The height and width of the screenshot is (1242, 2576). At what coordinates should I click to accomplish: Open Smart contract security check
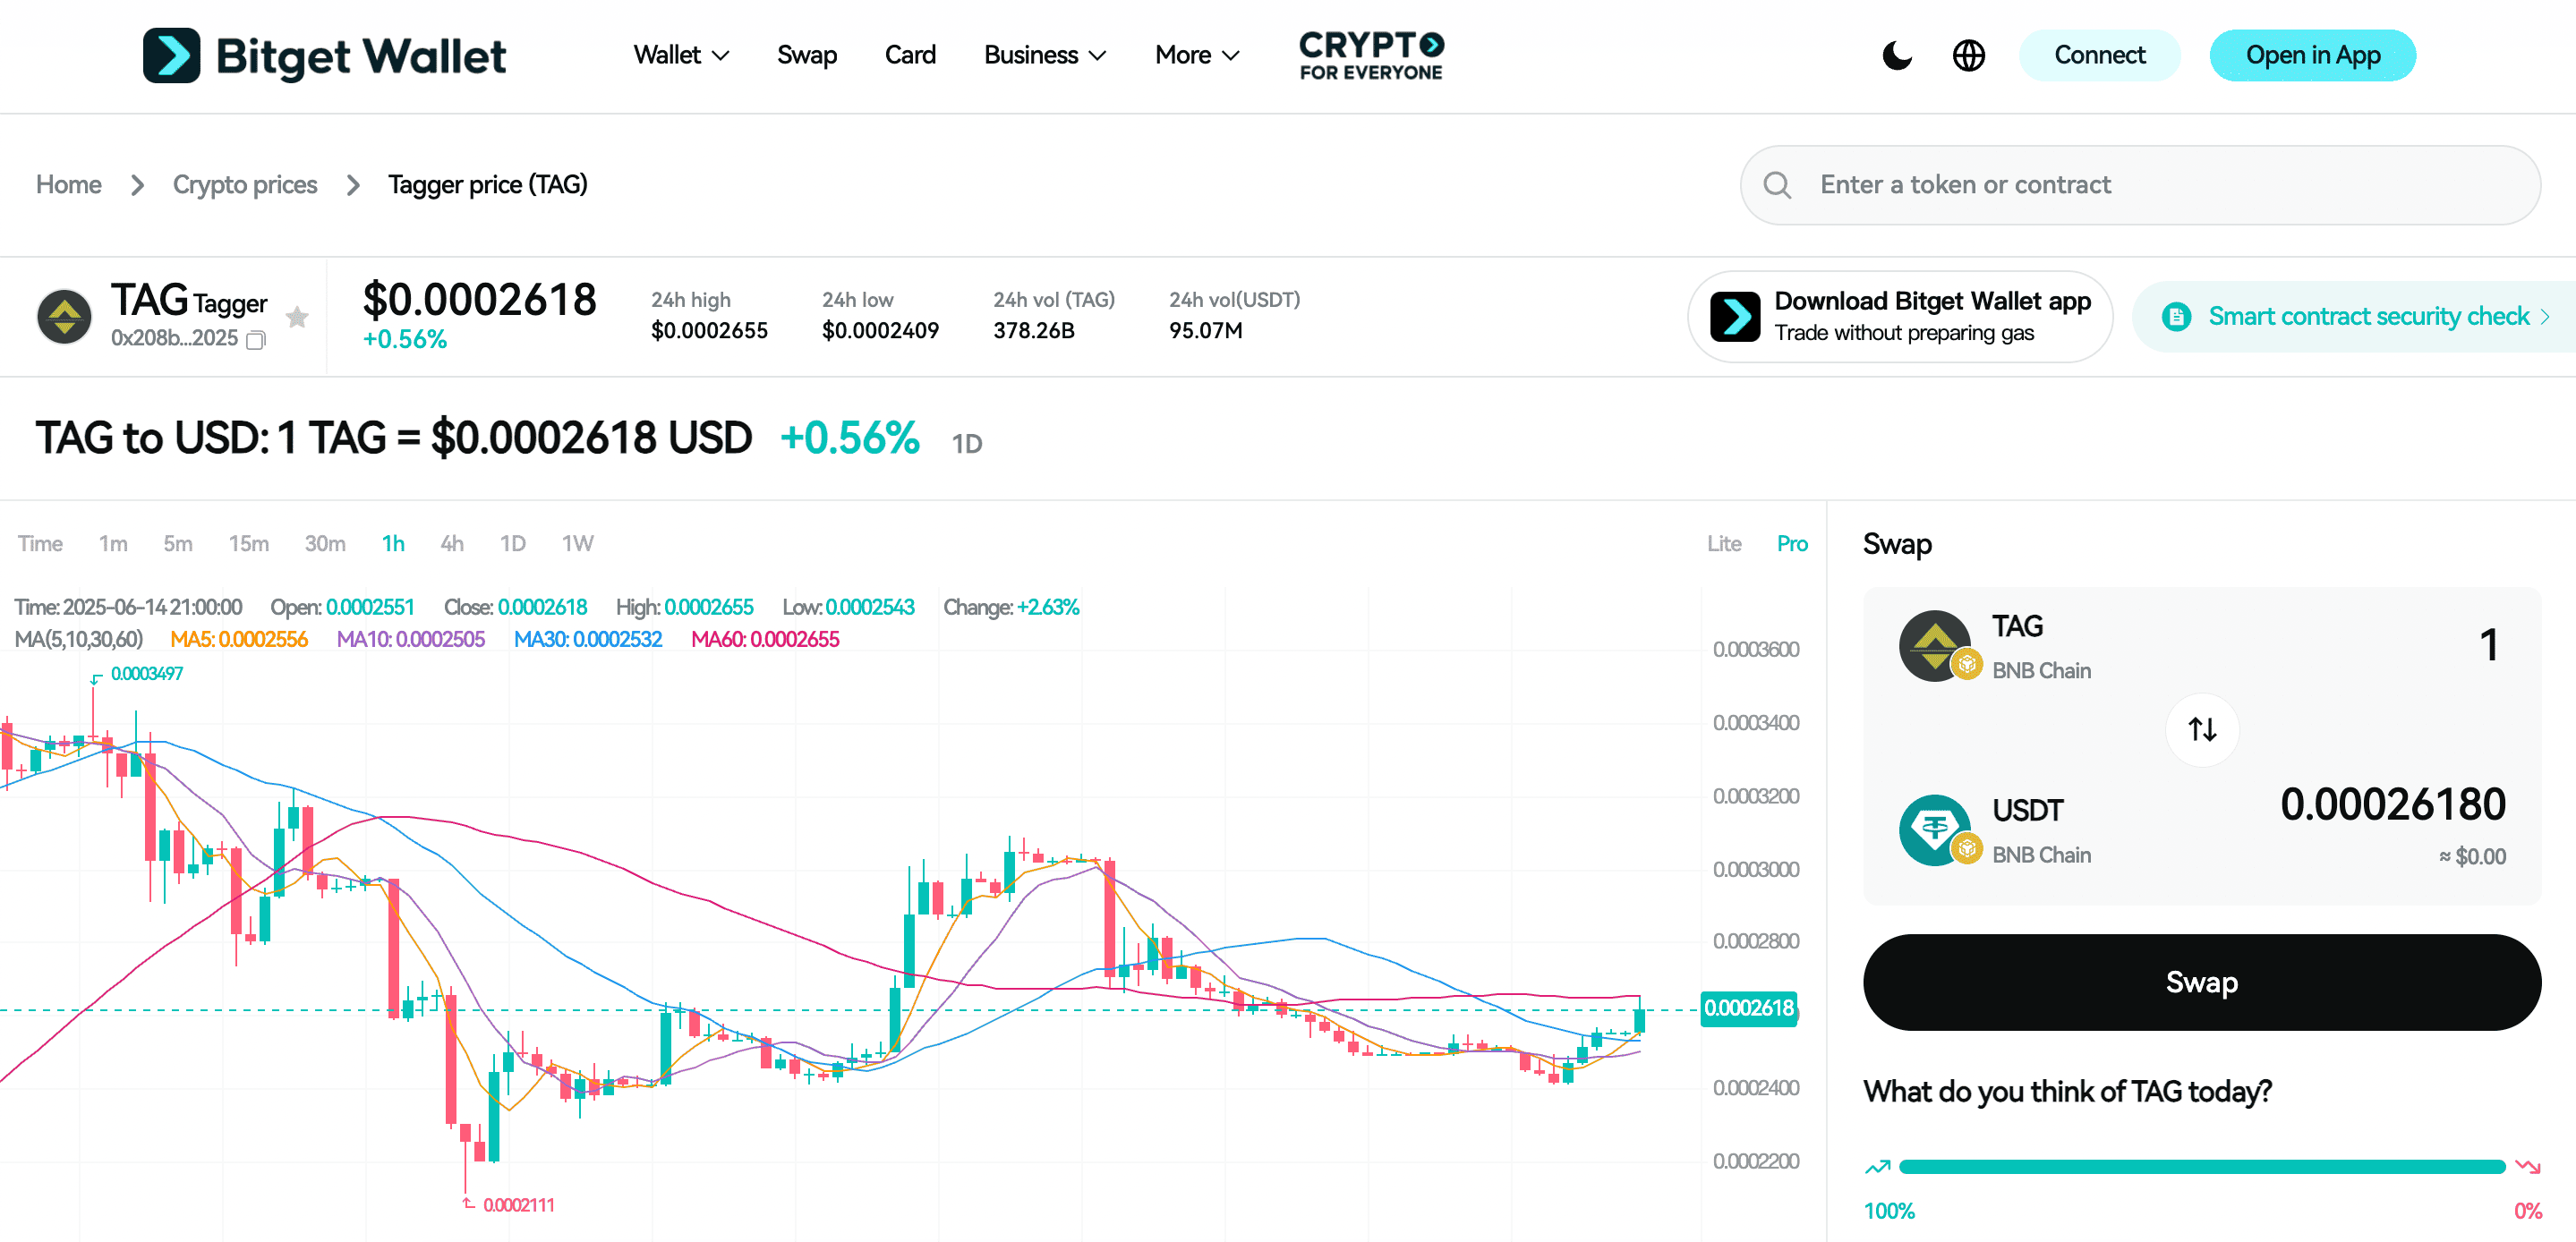tap(2355, 317)
